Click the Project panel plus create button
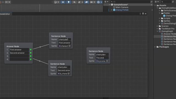 click(156, 2)
